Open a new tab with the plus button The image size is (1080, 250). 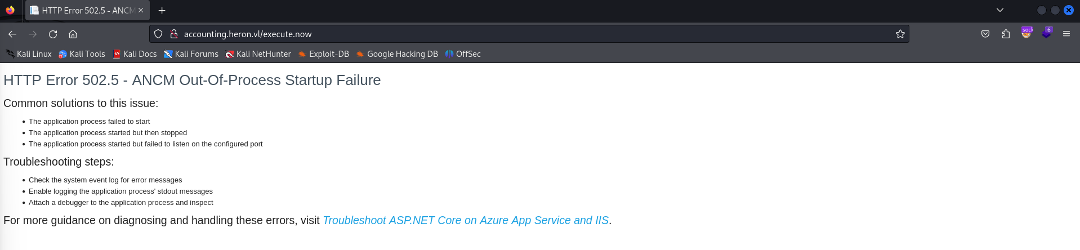(162, 10)
